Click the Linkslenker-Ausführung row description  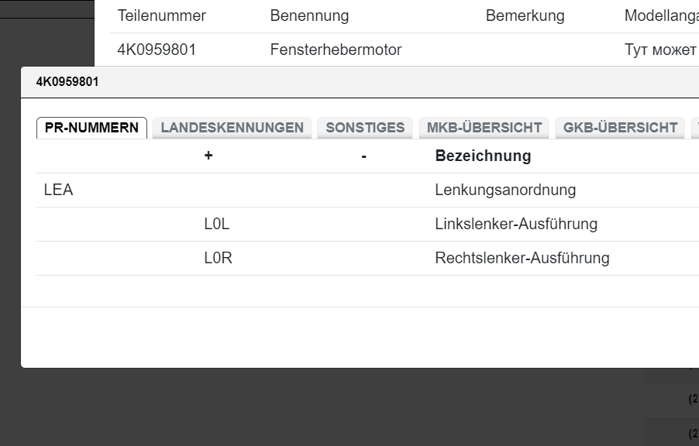pyautogui.click(x=516, y=224)
